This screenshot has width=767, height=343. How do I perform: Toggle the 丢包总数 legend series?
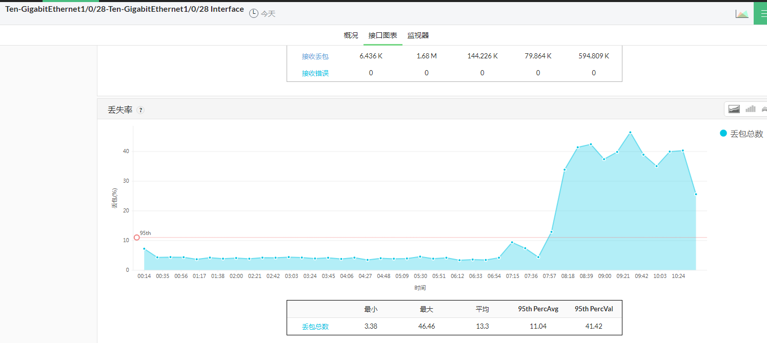[x=741, y=134]
